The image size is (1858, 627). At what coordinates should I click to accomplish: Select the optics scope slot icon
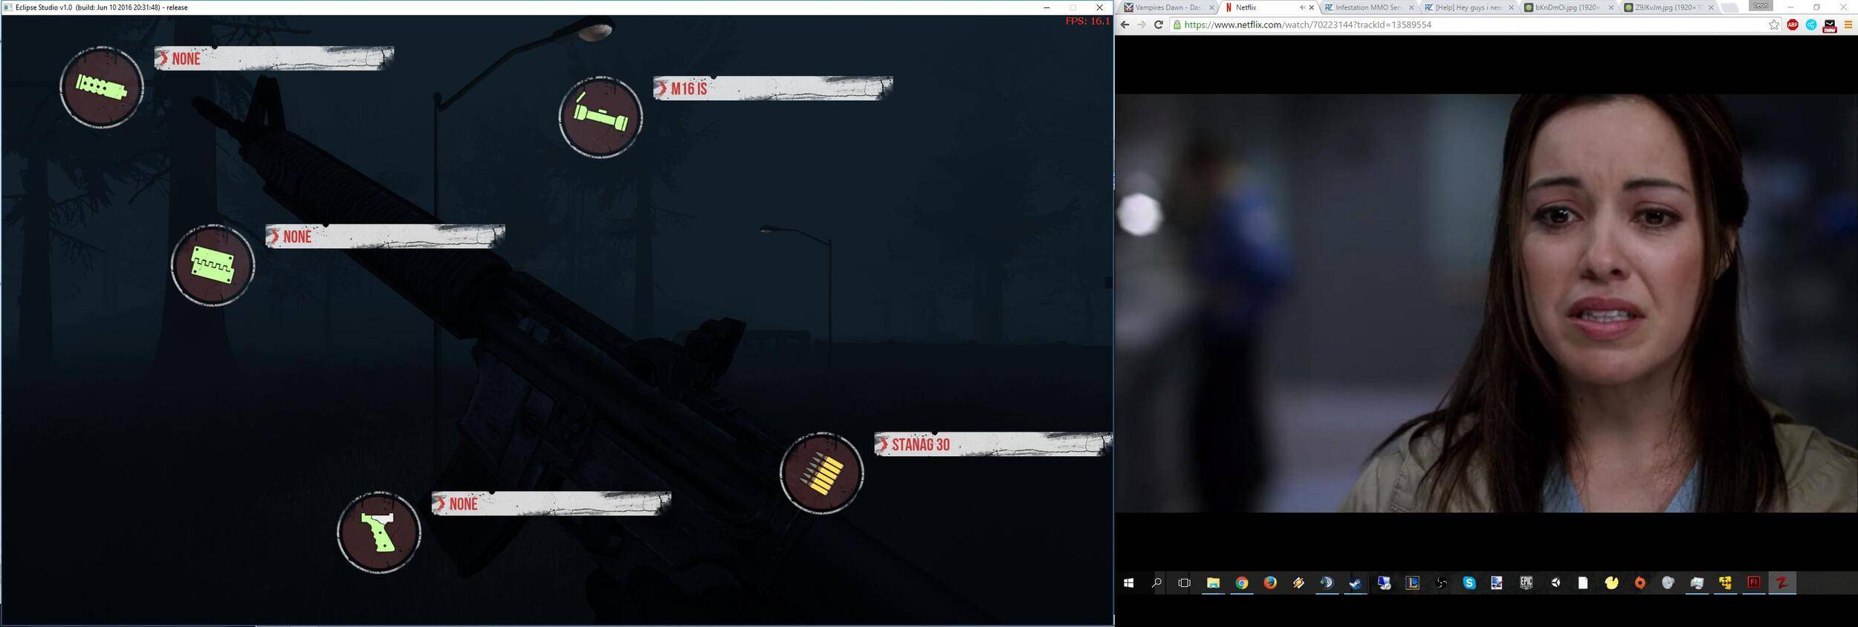coord(601,117)
